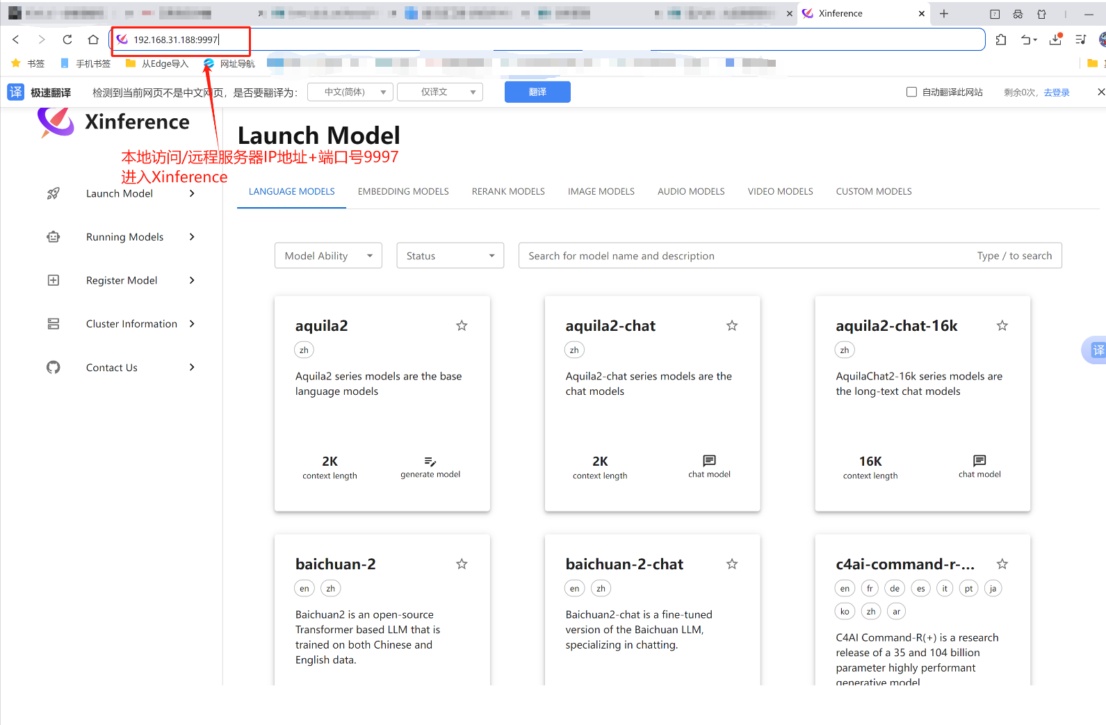The width and height of the screenshot is (1106, 725).
Task: Expand Running Models chevron
Action: pos(192,237)
